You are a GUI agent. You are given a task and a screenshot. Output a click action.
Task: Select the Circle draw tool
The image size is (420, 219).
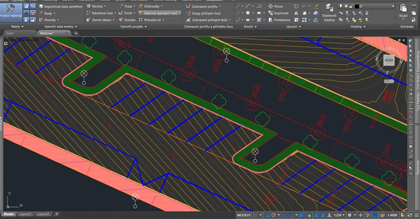[248, 13]
